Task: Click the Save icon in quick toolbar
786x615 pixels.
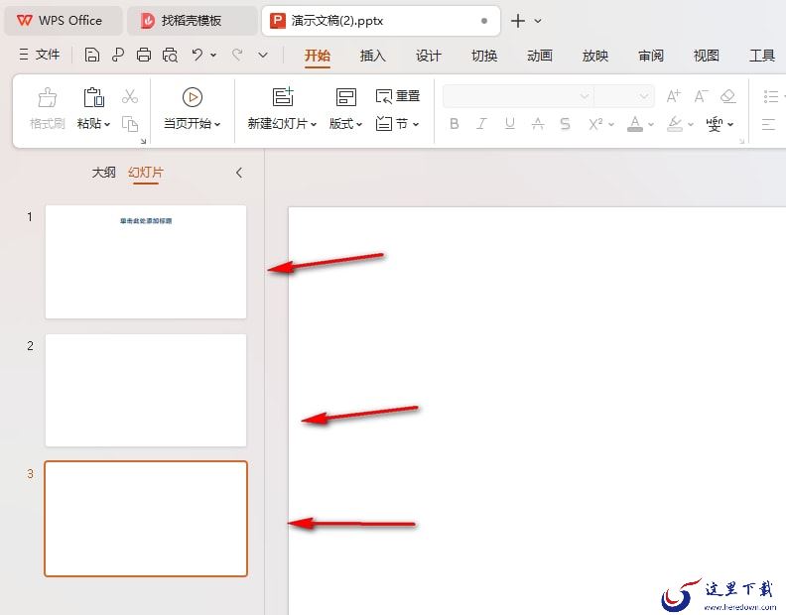Action: 91,55
